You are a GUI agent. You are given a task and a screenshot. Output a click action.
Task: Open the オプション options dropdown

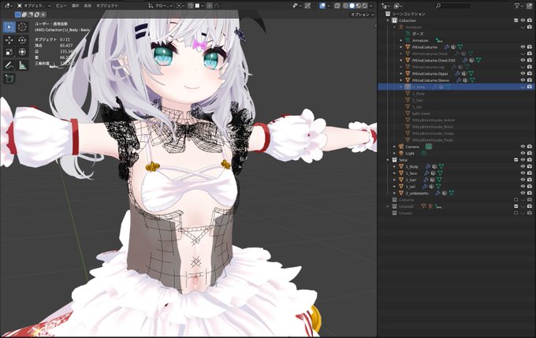(362, 15)
